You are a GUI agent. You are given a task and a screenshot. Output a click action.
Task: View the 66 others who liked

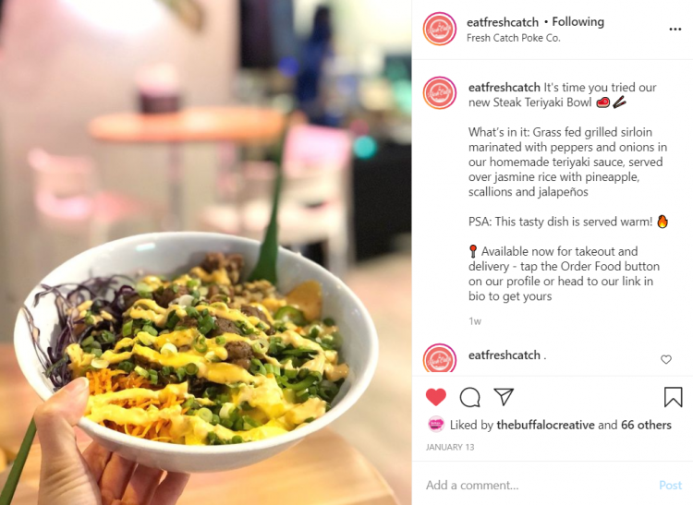click(x=646, y=425)
